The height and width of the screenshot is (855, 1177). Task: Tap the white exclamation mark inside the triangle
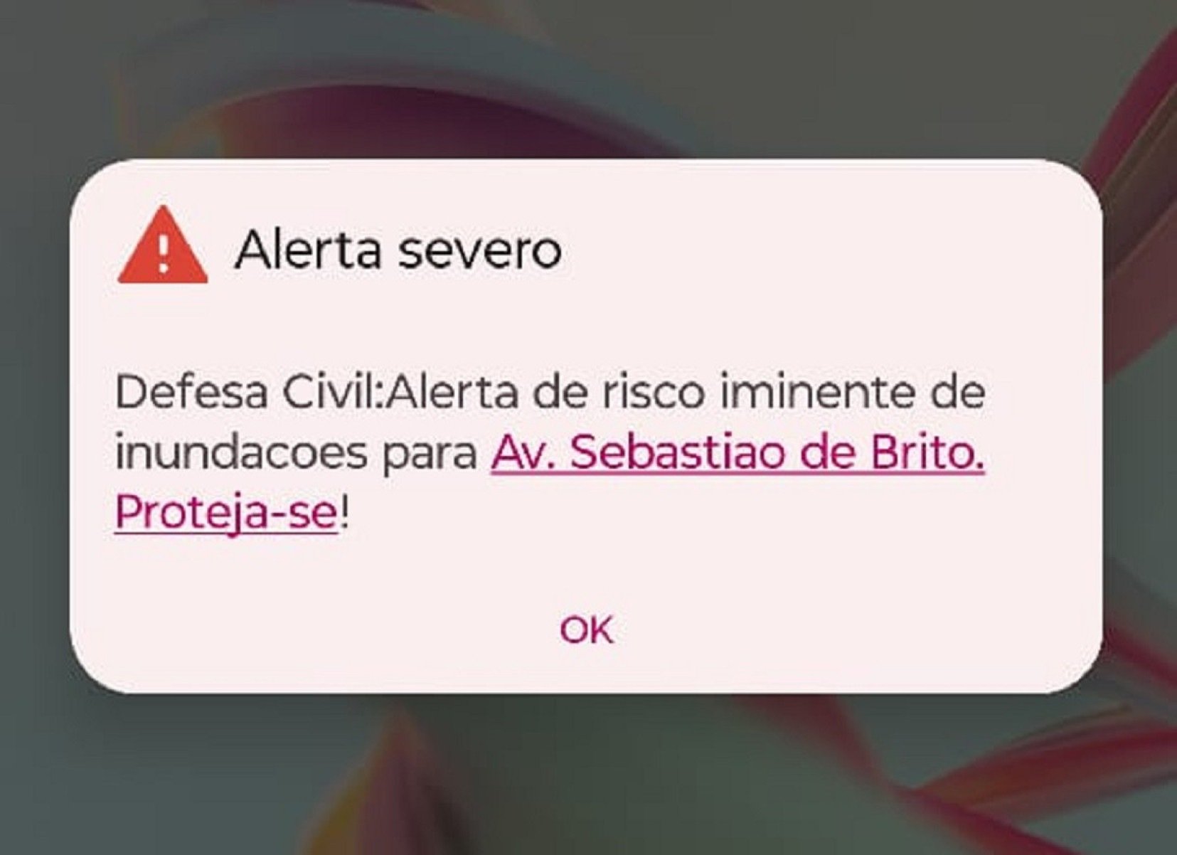(164, 253)
